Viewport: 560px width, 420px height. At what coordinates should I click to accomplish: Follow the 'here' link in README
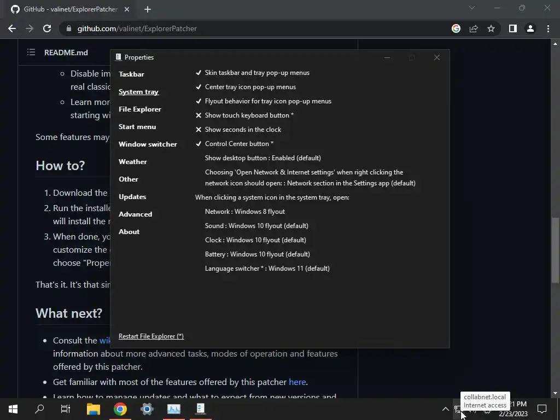[297, 382]
